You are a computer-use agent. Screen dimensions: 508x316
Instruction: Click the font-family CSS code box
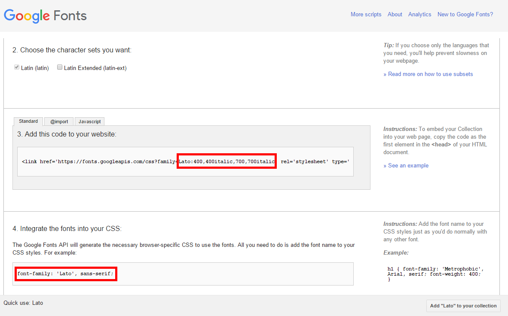click(x=183, y=274)
